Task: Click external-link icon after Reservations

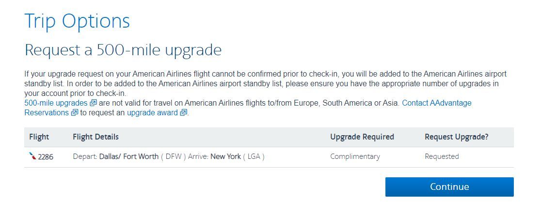Action: coord(75,112)
